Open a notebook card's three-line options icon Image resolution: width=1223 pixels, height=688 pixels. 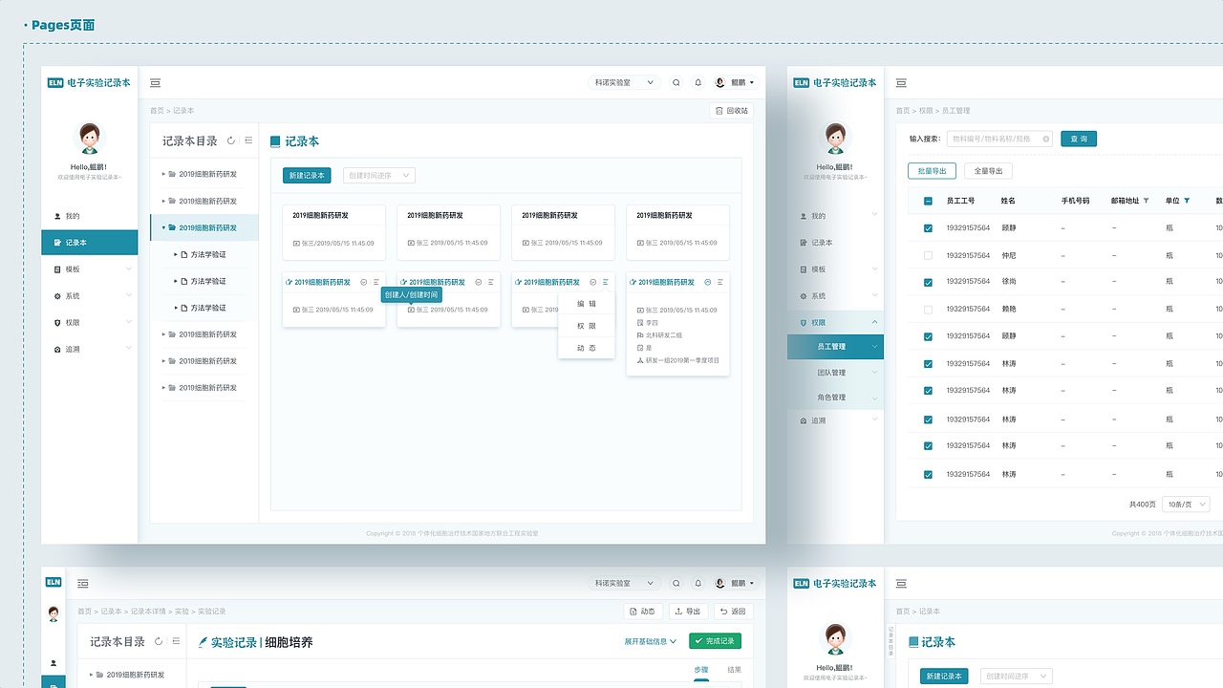(x=605, y=282)
